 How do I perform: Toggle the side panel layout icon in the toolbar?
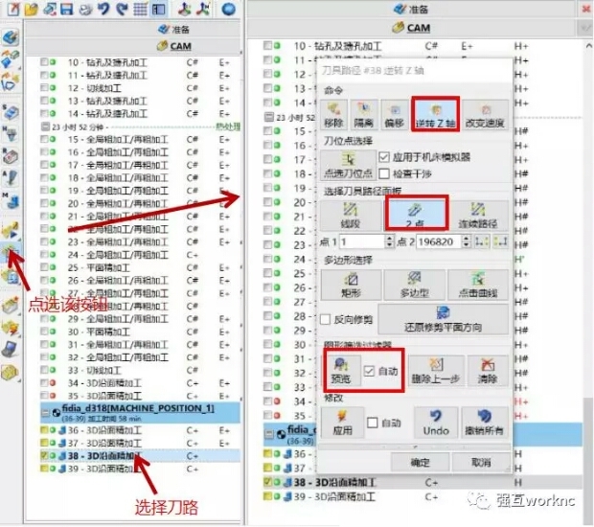[x=158, y=9]
